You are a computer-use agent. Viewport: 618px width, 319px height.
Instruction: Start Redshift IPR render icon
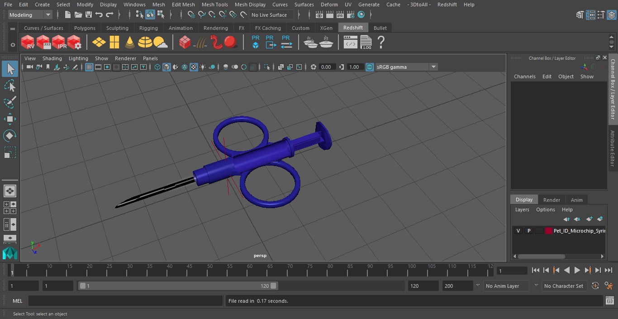pyautogui.click(x=59, y=43)
